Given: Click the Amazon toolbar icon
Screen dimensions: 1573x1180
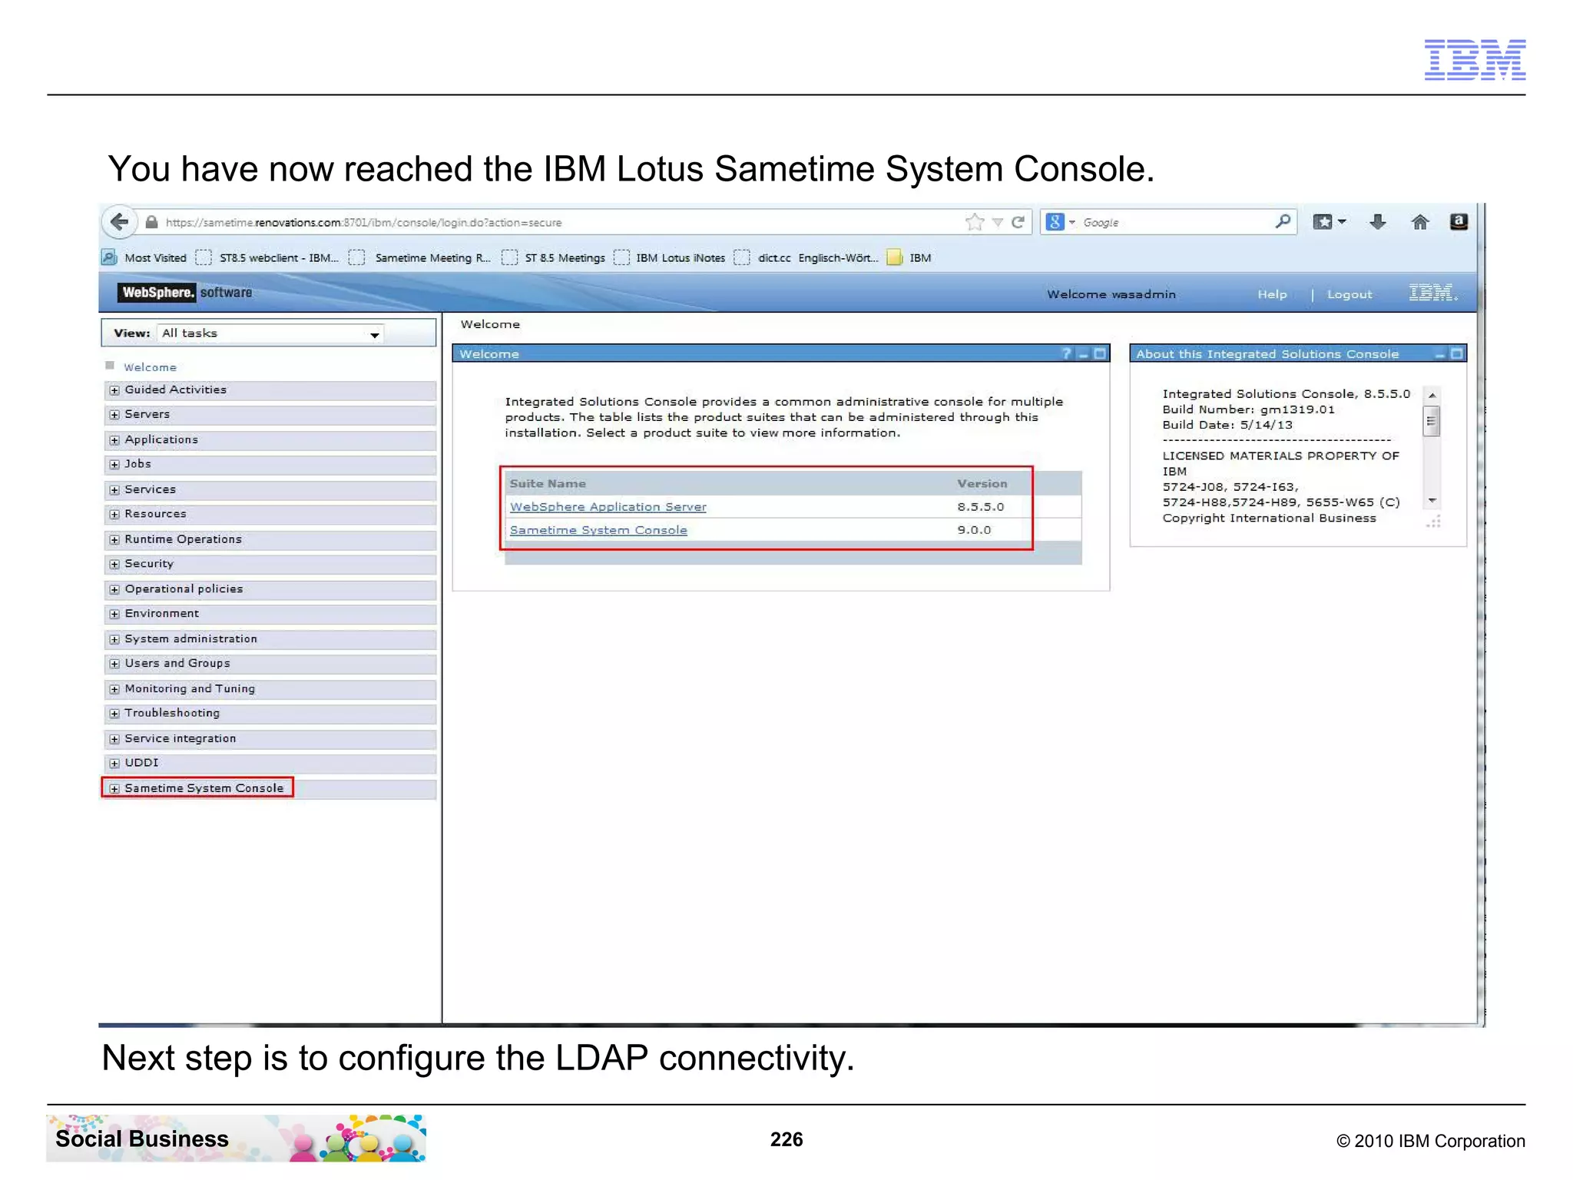Looking at the screenshot, I should pos(1459,222).
